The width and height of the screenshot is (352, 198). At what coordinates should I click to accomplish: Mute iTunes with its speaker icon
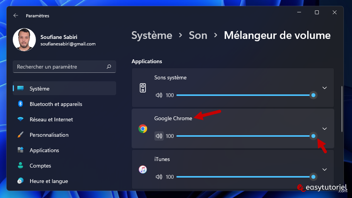pos(159,177)
